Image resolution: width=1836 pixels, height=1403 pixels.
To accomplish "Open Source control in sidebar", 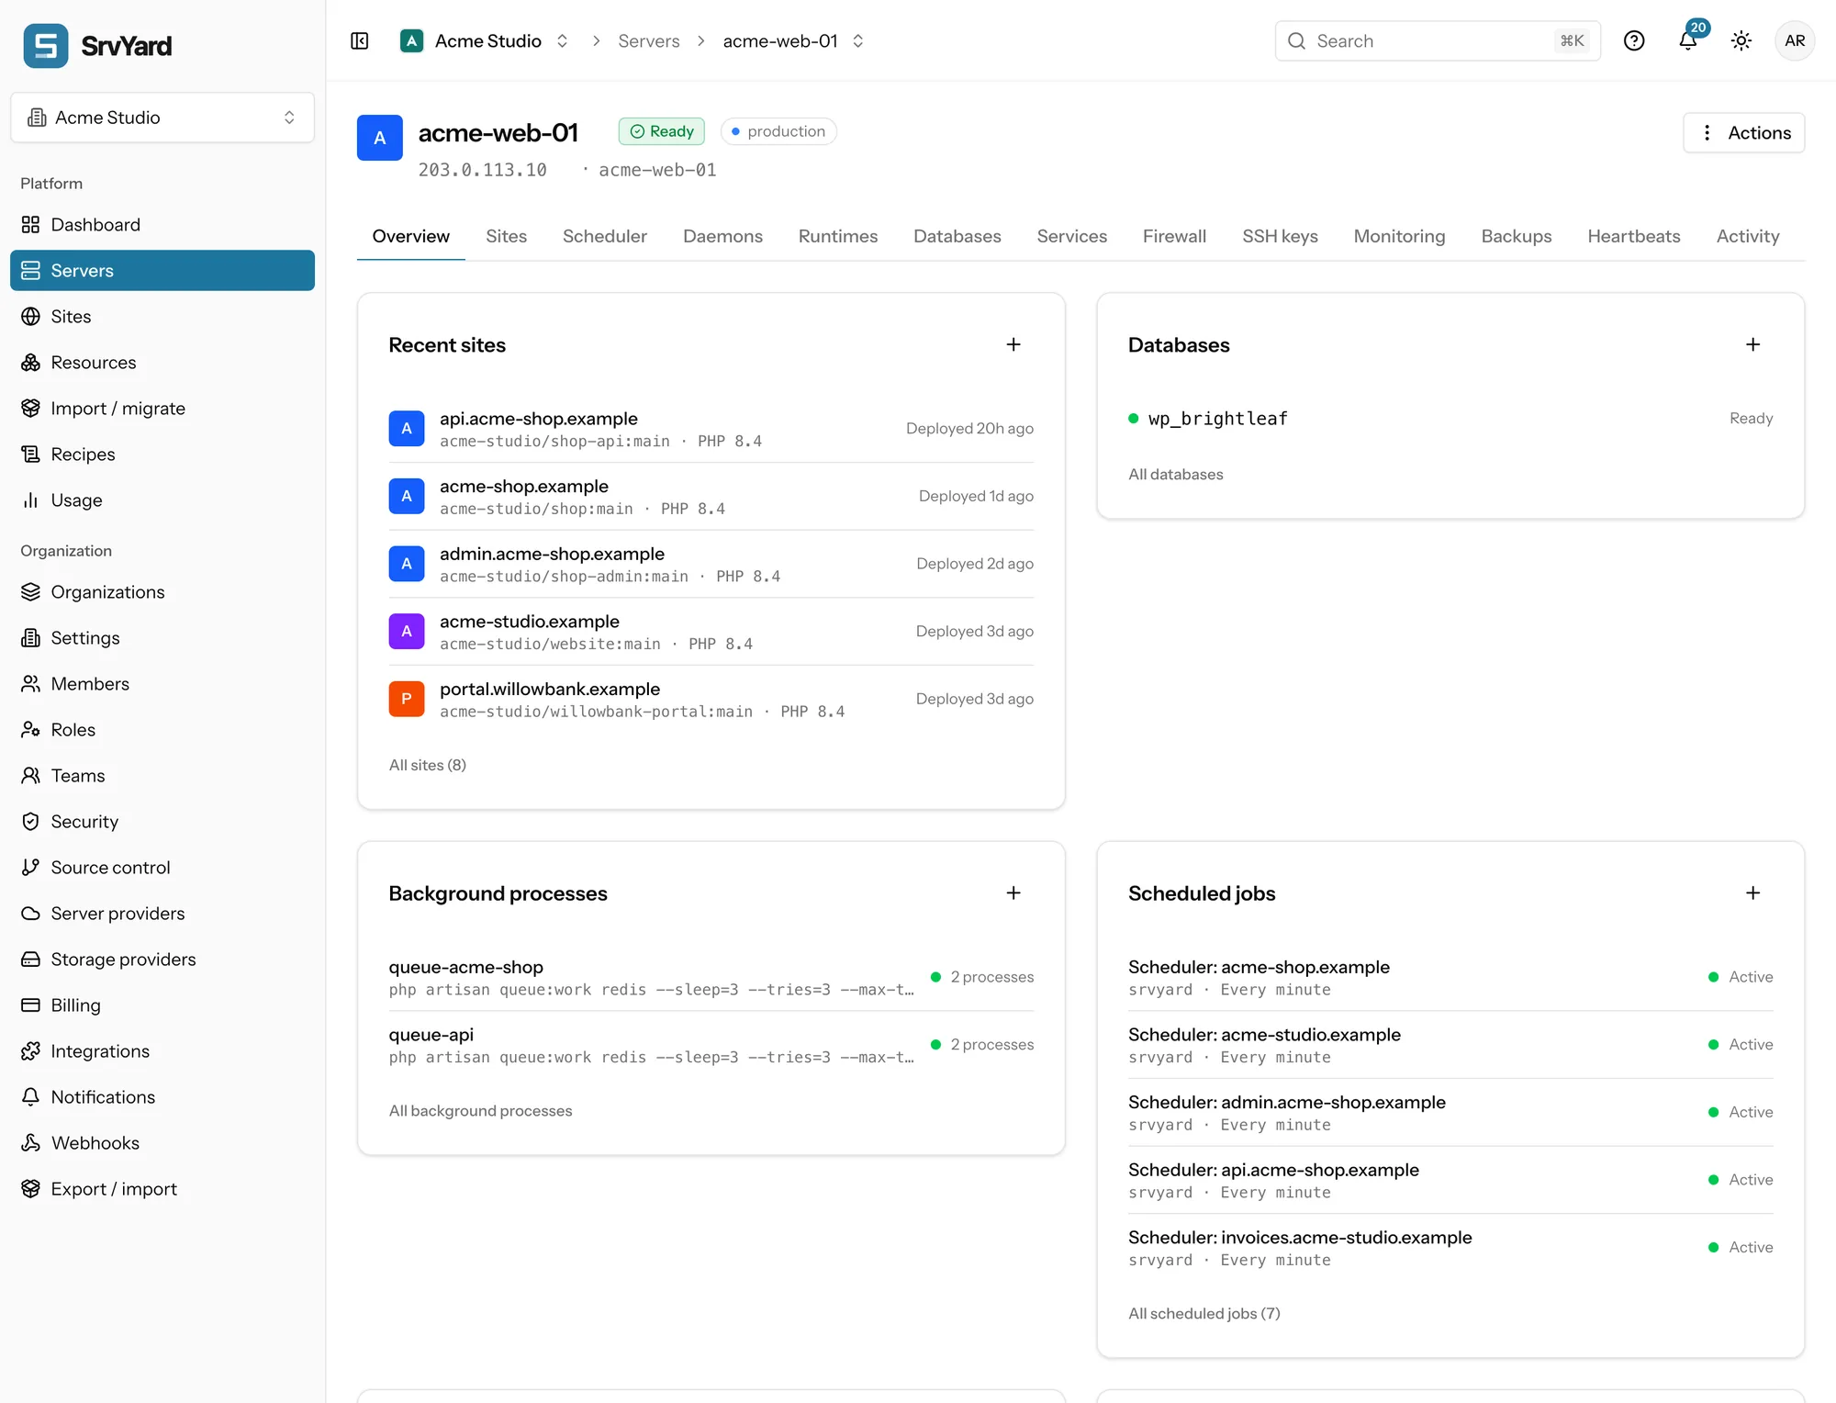I will (x=162, y=868).
